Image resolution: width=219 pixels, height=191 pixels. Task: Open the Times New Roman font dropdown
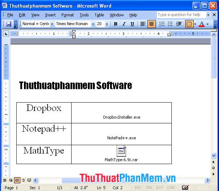tap(93, 24)
